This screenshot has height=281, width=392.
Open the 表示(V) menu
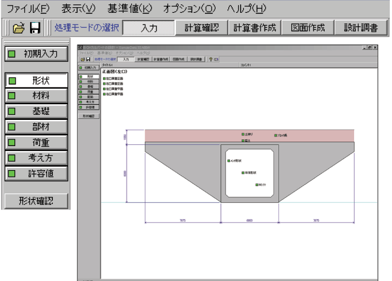[80, 9]
